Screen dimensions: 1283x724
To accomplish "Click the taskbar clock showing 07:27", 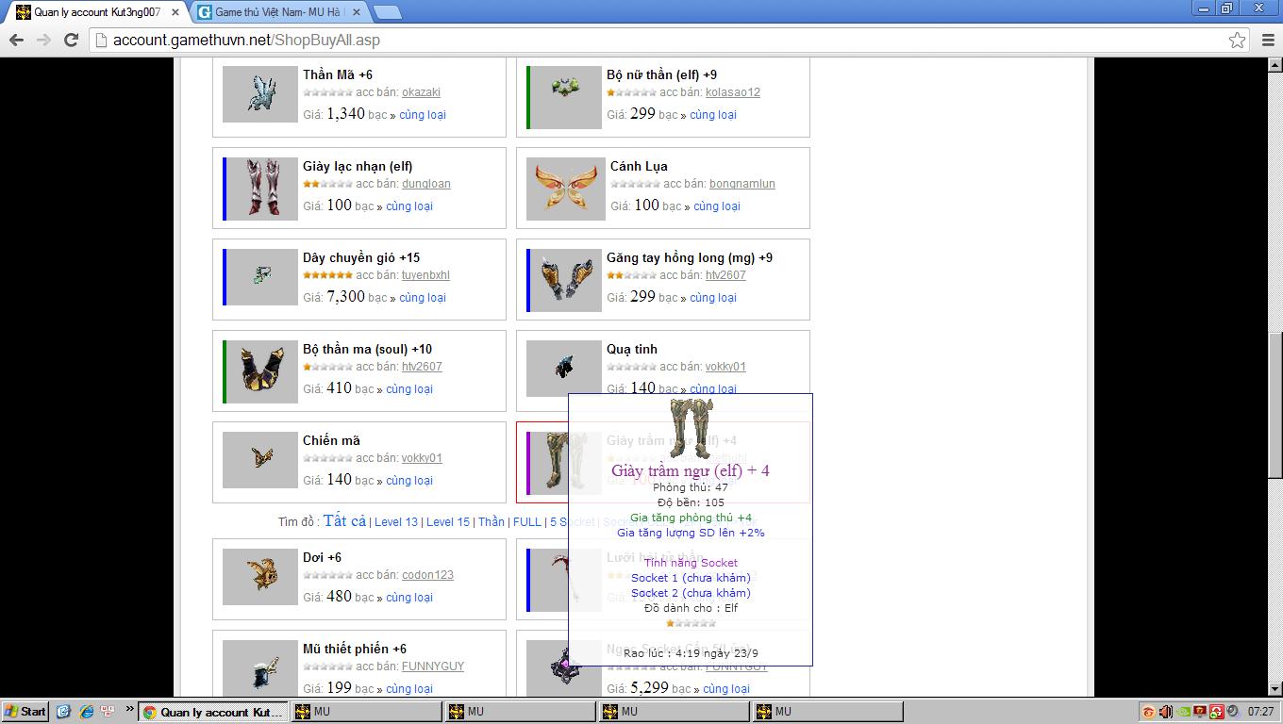I will click(1260, 712).
